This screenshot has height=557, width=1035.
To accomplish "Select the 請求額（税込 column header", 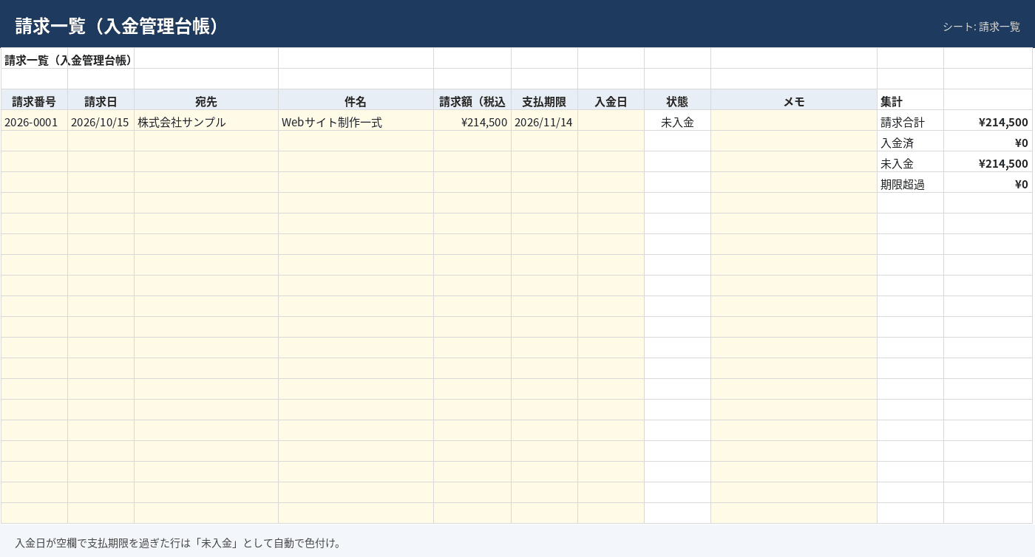I will coord(472,101).
